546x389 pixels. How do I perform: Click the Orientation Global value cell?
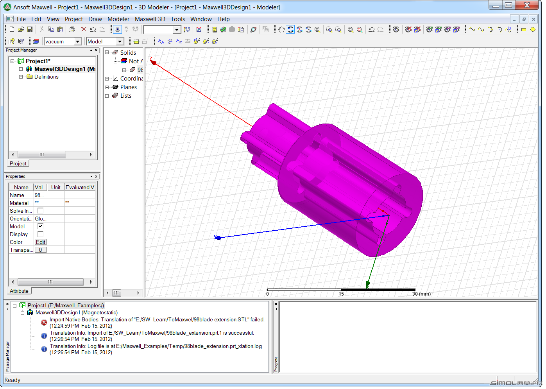(x=41, y=219)
